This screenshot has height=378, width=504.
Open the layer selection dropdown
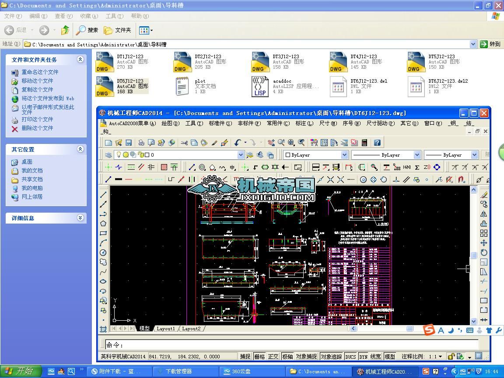click(241, 155)
